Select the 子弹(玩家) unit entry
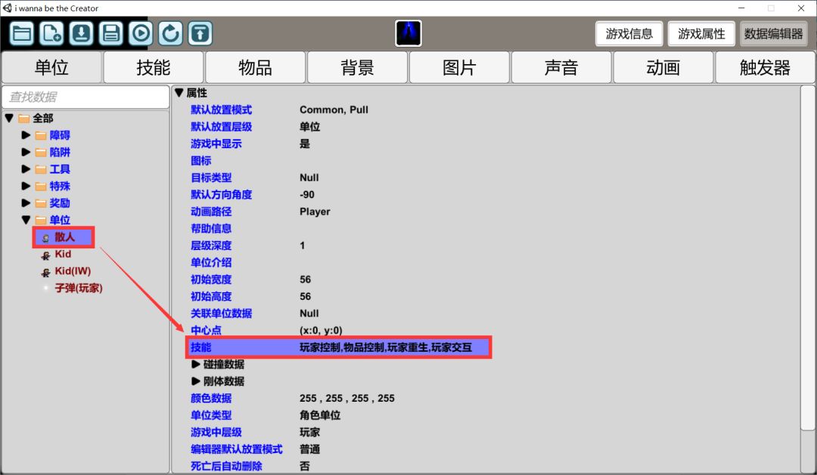 (x=78, y=288)
